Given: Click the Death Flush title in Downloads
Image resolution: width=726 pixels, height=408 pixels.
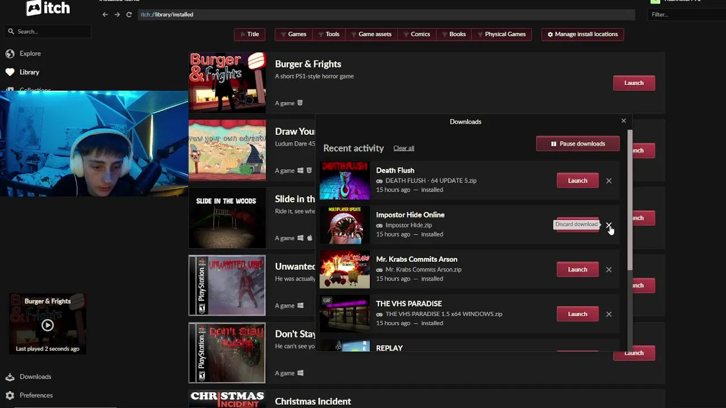Looking at the screenshot, I should [x=395, y=170].
